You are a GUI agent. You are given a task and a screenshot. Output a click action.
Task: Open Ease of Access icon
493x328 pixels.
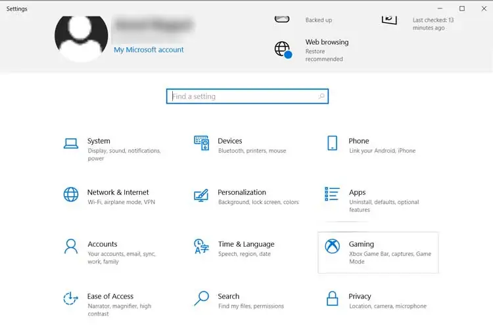pos(71,298)
